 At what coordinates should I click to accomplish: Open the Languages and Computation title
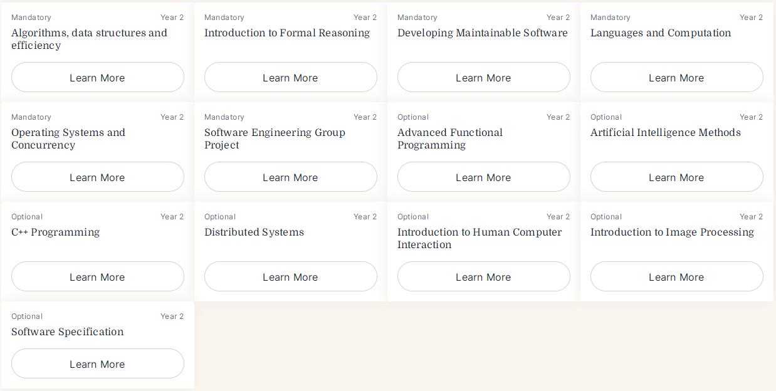tap(661, 33)
